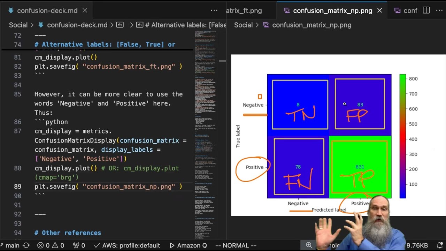
Task: Click the 'confusion_matrix_ft.png' string on line 82
Action: [129, 66]
